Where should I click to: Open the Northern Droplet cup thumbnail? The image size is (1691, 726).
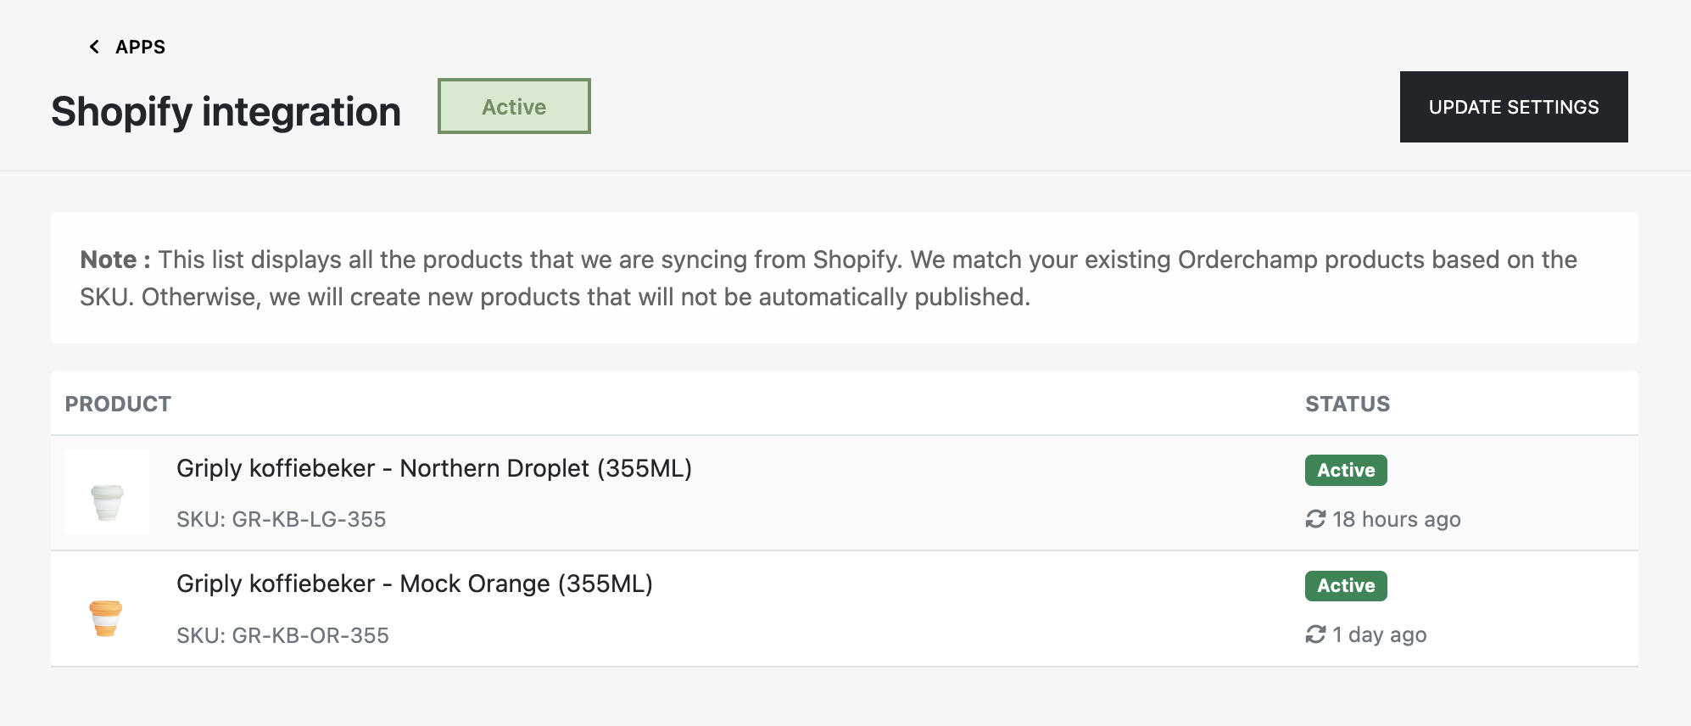pos(107,492)
